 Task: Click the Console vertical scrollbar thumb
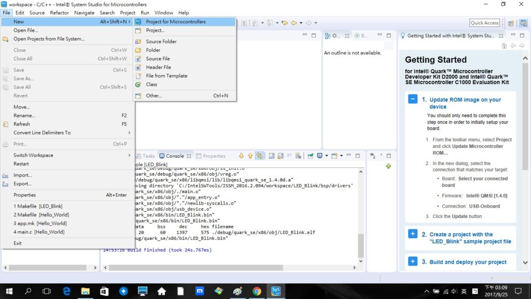click(361, 246)
